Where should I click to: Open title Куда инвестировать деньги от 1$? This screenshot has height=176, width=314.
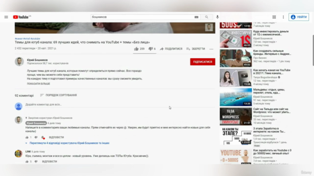tap(271, 33)
